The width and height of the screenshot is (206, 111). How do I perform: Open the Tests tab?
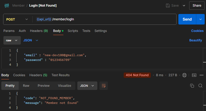[x=86, y=31]
